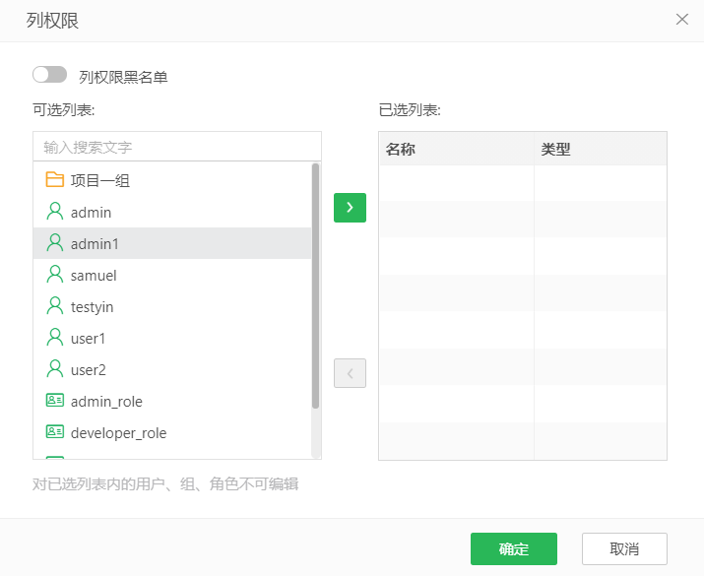Click the 名称 column header

point(400,150)
